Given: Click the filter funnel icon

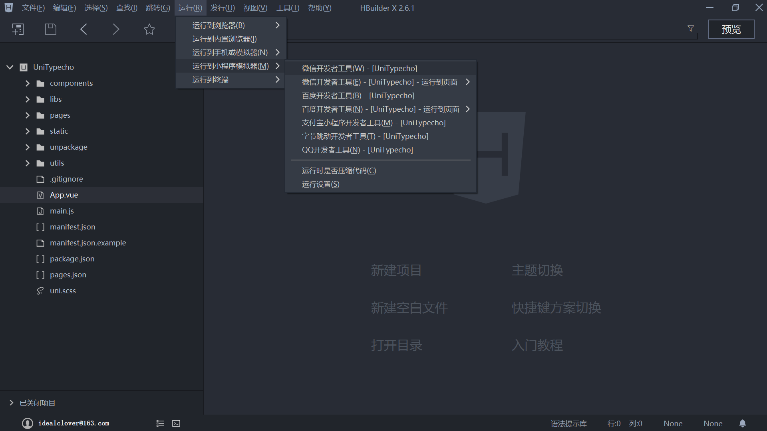Looking at the screenshot, I should click(691, 28).
